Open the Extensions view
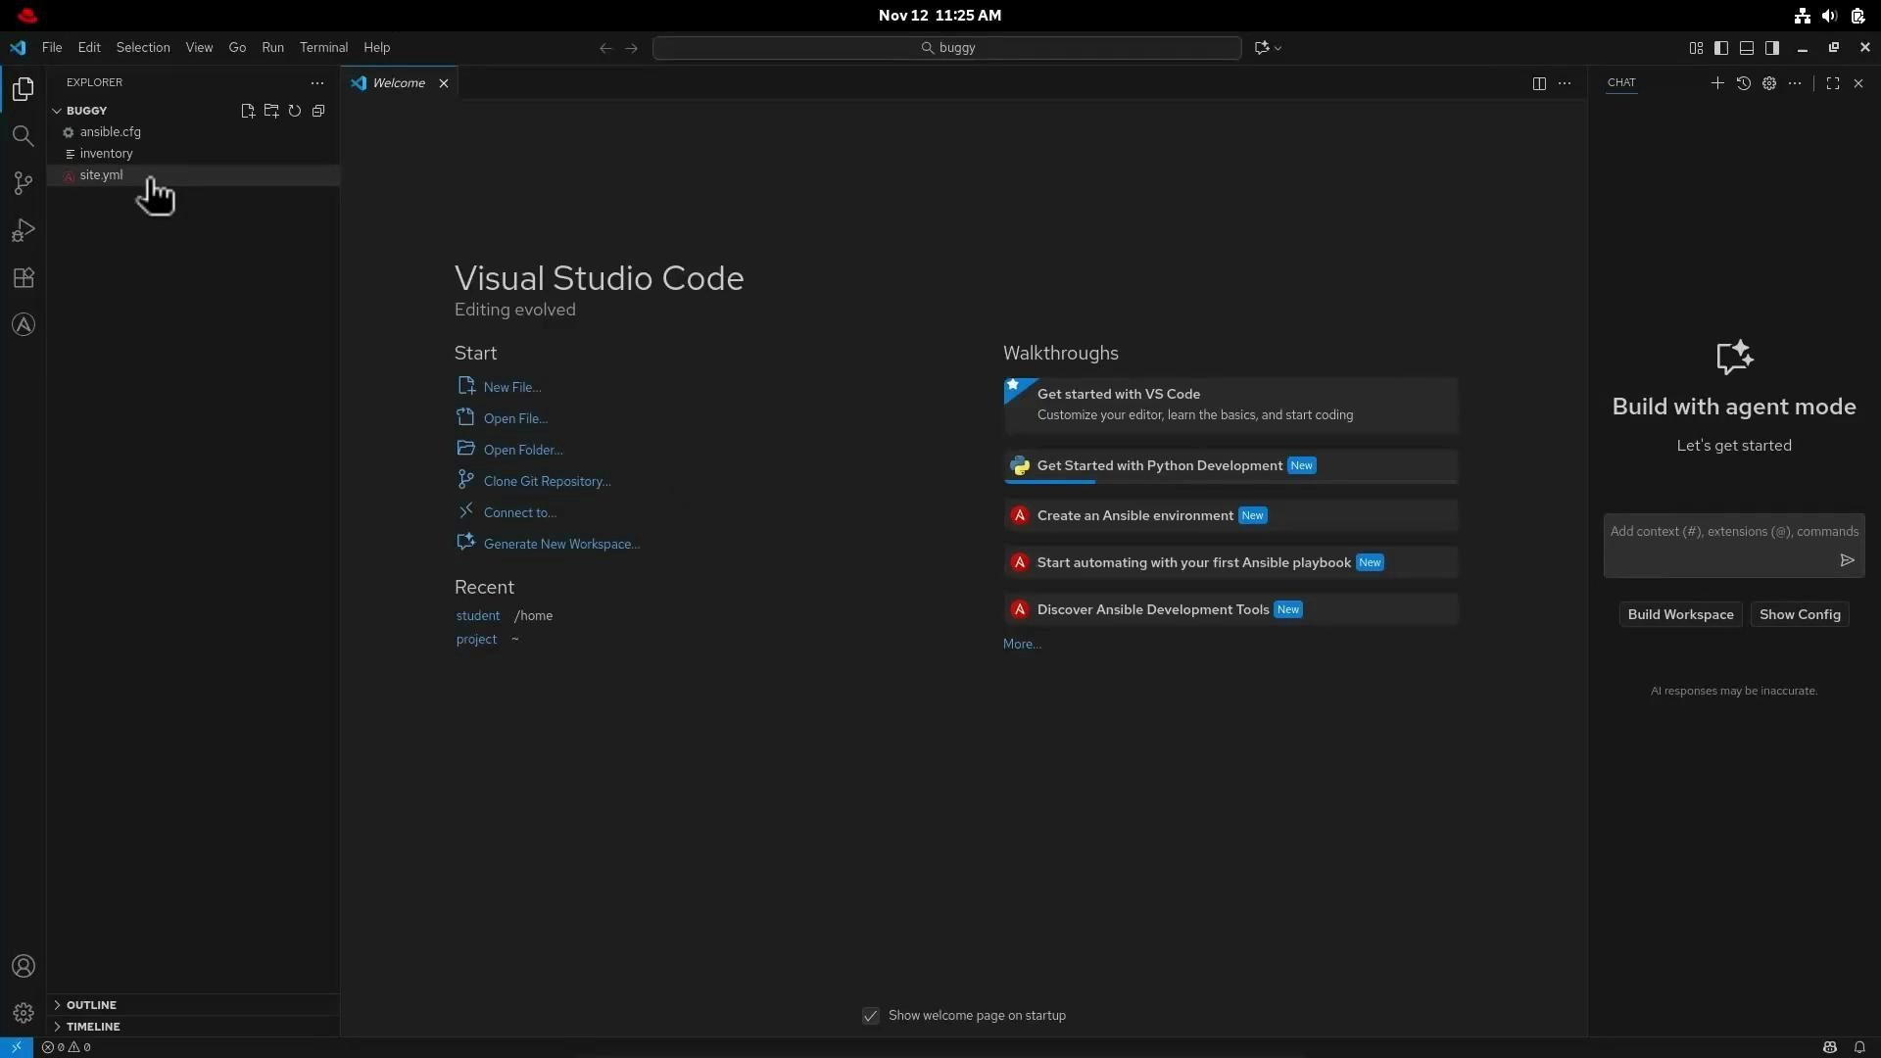Image resolution: width=1881 pixels, height=1058 pixels. tap(24, 277)
